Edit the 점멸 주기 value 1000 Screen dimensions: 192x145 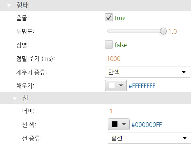coord(114,59)
